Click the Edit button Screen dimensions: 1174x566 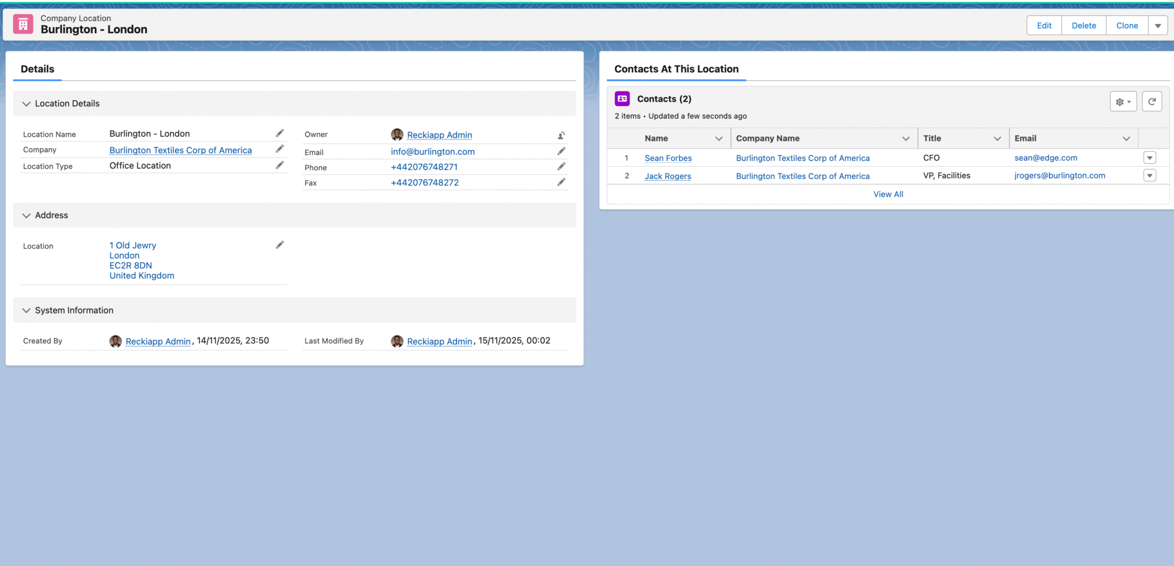[x=1044, y=26]
